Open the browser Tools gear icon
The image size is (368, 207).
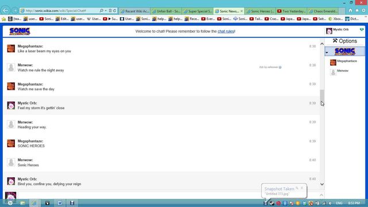[364, 10]
